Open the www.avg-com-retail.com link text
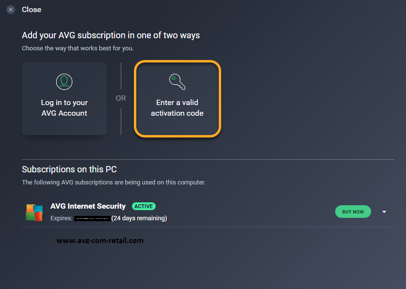The height and width of the screenshot is (289, 406). 100,241
